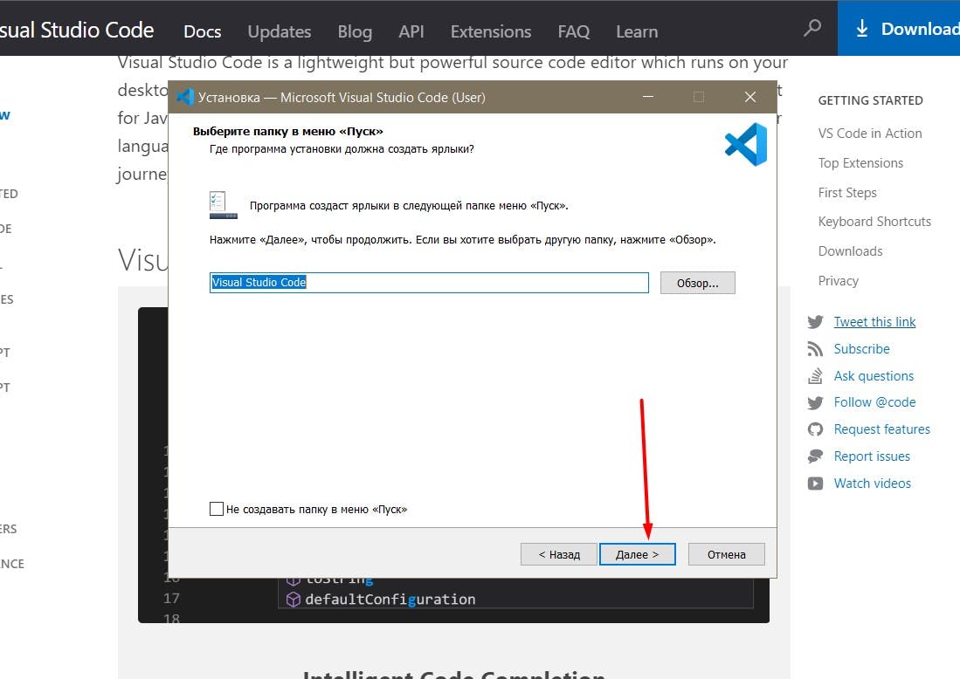Click the Request features link

(881, 429)
